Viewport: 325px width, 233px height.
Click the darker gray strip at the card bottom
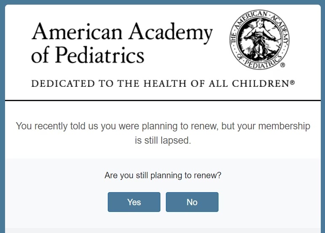pyautogui.click(x=163, y=230)
